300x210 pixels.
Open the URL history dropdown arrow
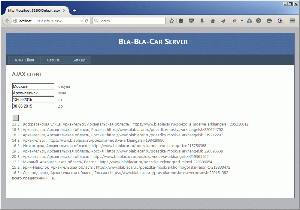click(x=81, y=21)
